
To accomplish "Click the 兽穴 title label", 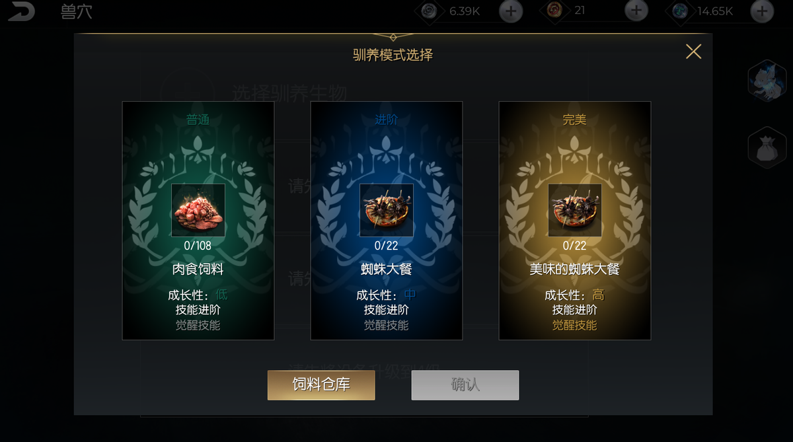I will (77, 12).
